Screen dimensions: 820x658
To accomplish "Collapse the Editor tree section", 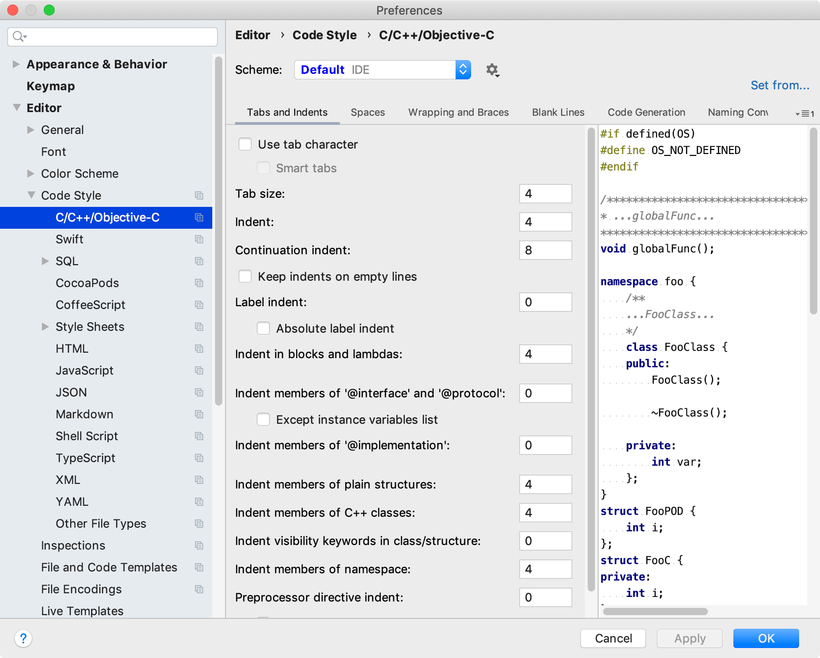I will 17,108.
